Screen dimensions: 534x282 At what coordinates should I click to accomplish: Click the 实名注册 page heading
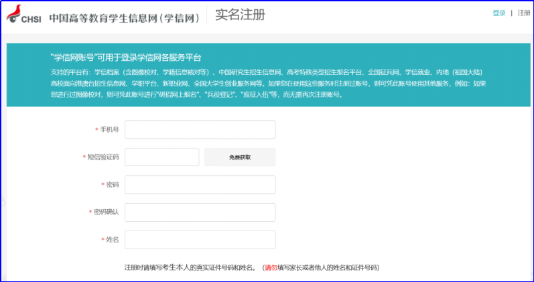[240, 15]
